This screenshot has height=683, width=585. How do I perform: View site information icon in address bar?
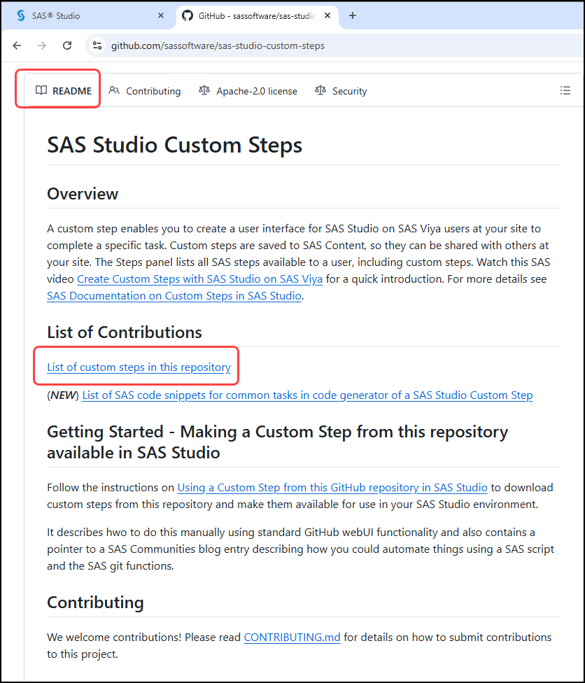click(97, 45)
